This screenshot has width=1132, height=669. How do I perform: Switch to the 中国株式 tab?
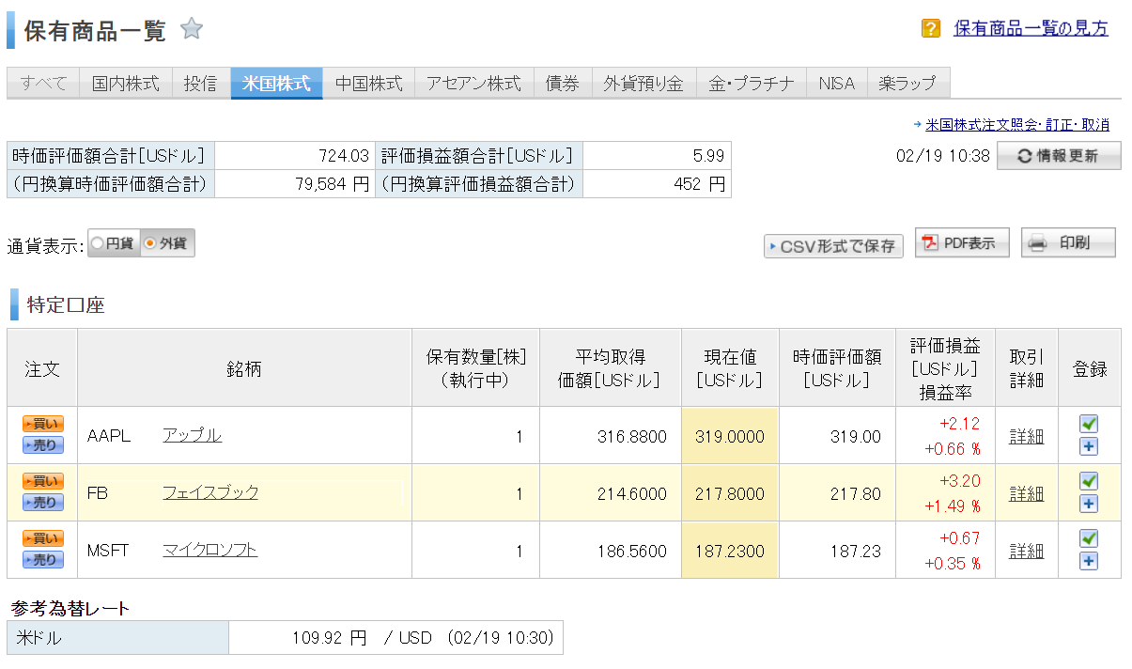[368, 84]
